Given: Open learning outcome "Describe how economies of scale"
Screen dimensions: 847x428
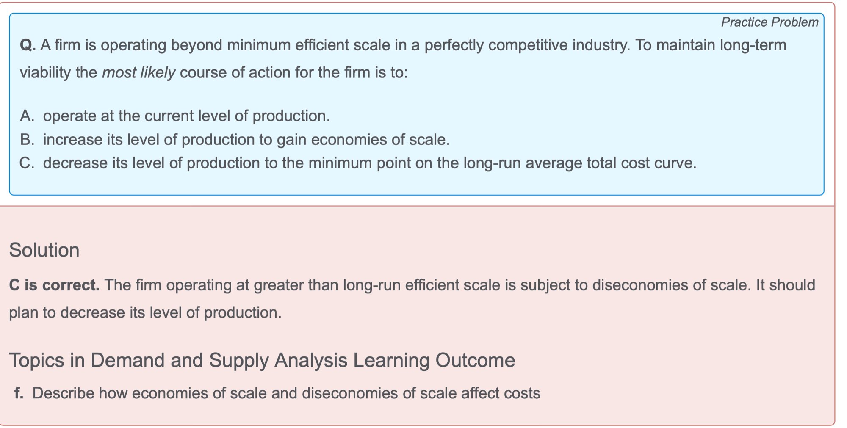Looking at the screenshot, I should coord(286,393).
